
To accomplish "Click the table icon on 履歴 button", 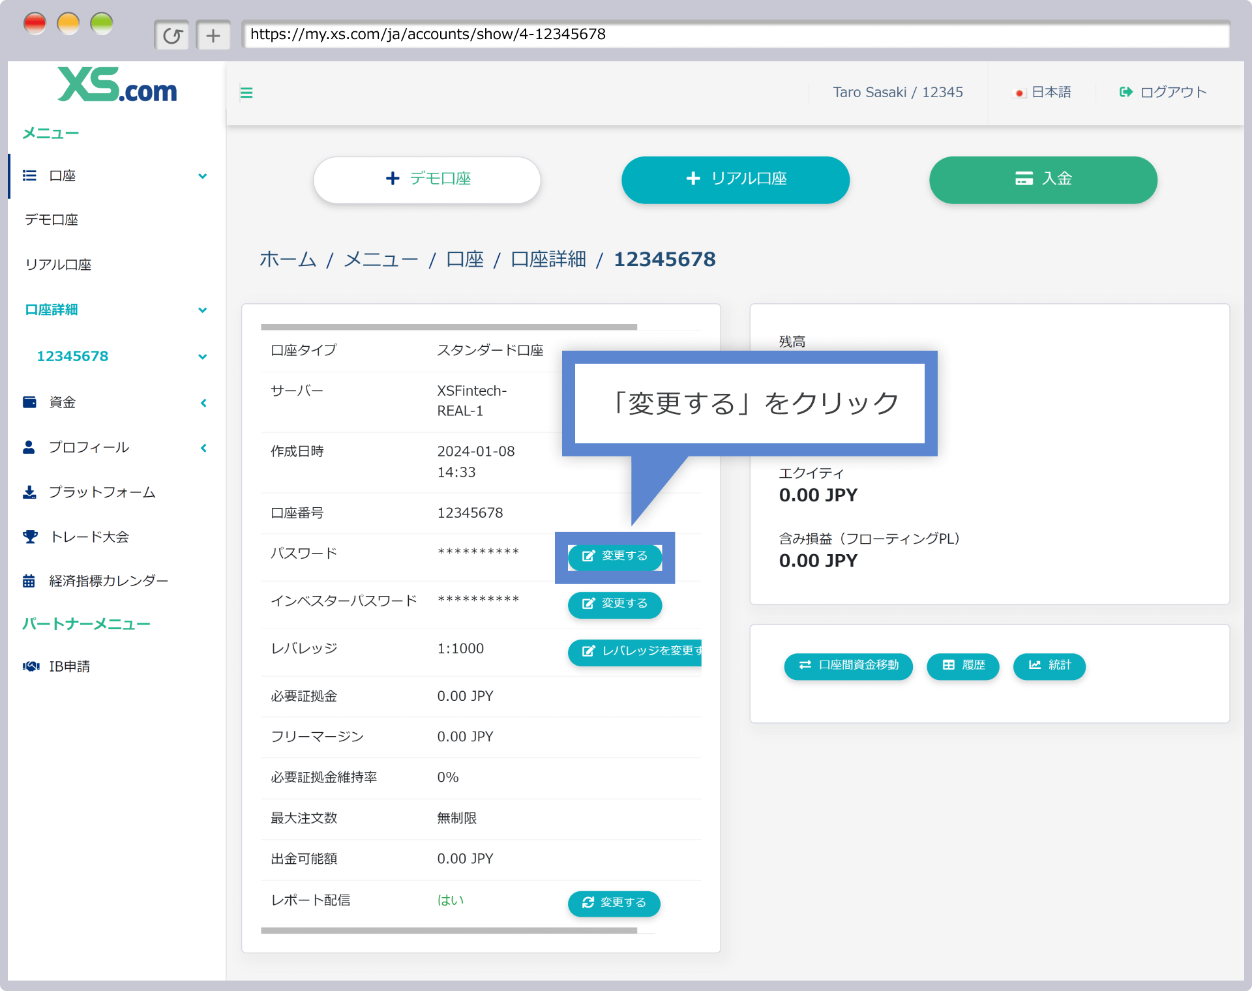I will (x=949, y=664).
